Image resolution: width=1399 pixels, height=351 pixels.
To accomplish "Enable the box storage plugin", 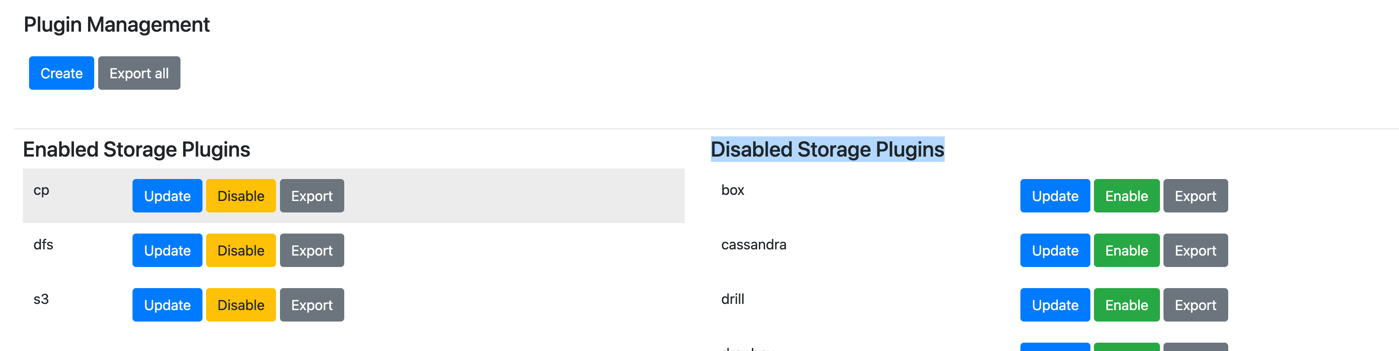I will coord(1127,196).
